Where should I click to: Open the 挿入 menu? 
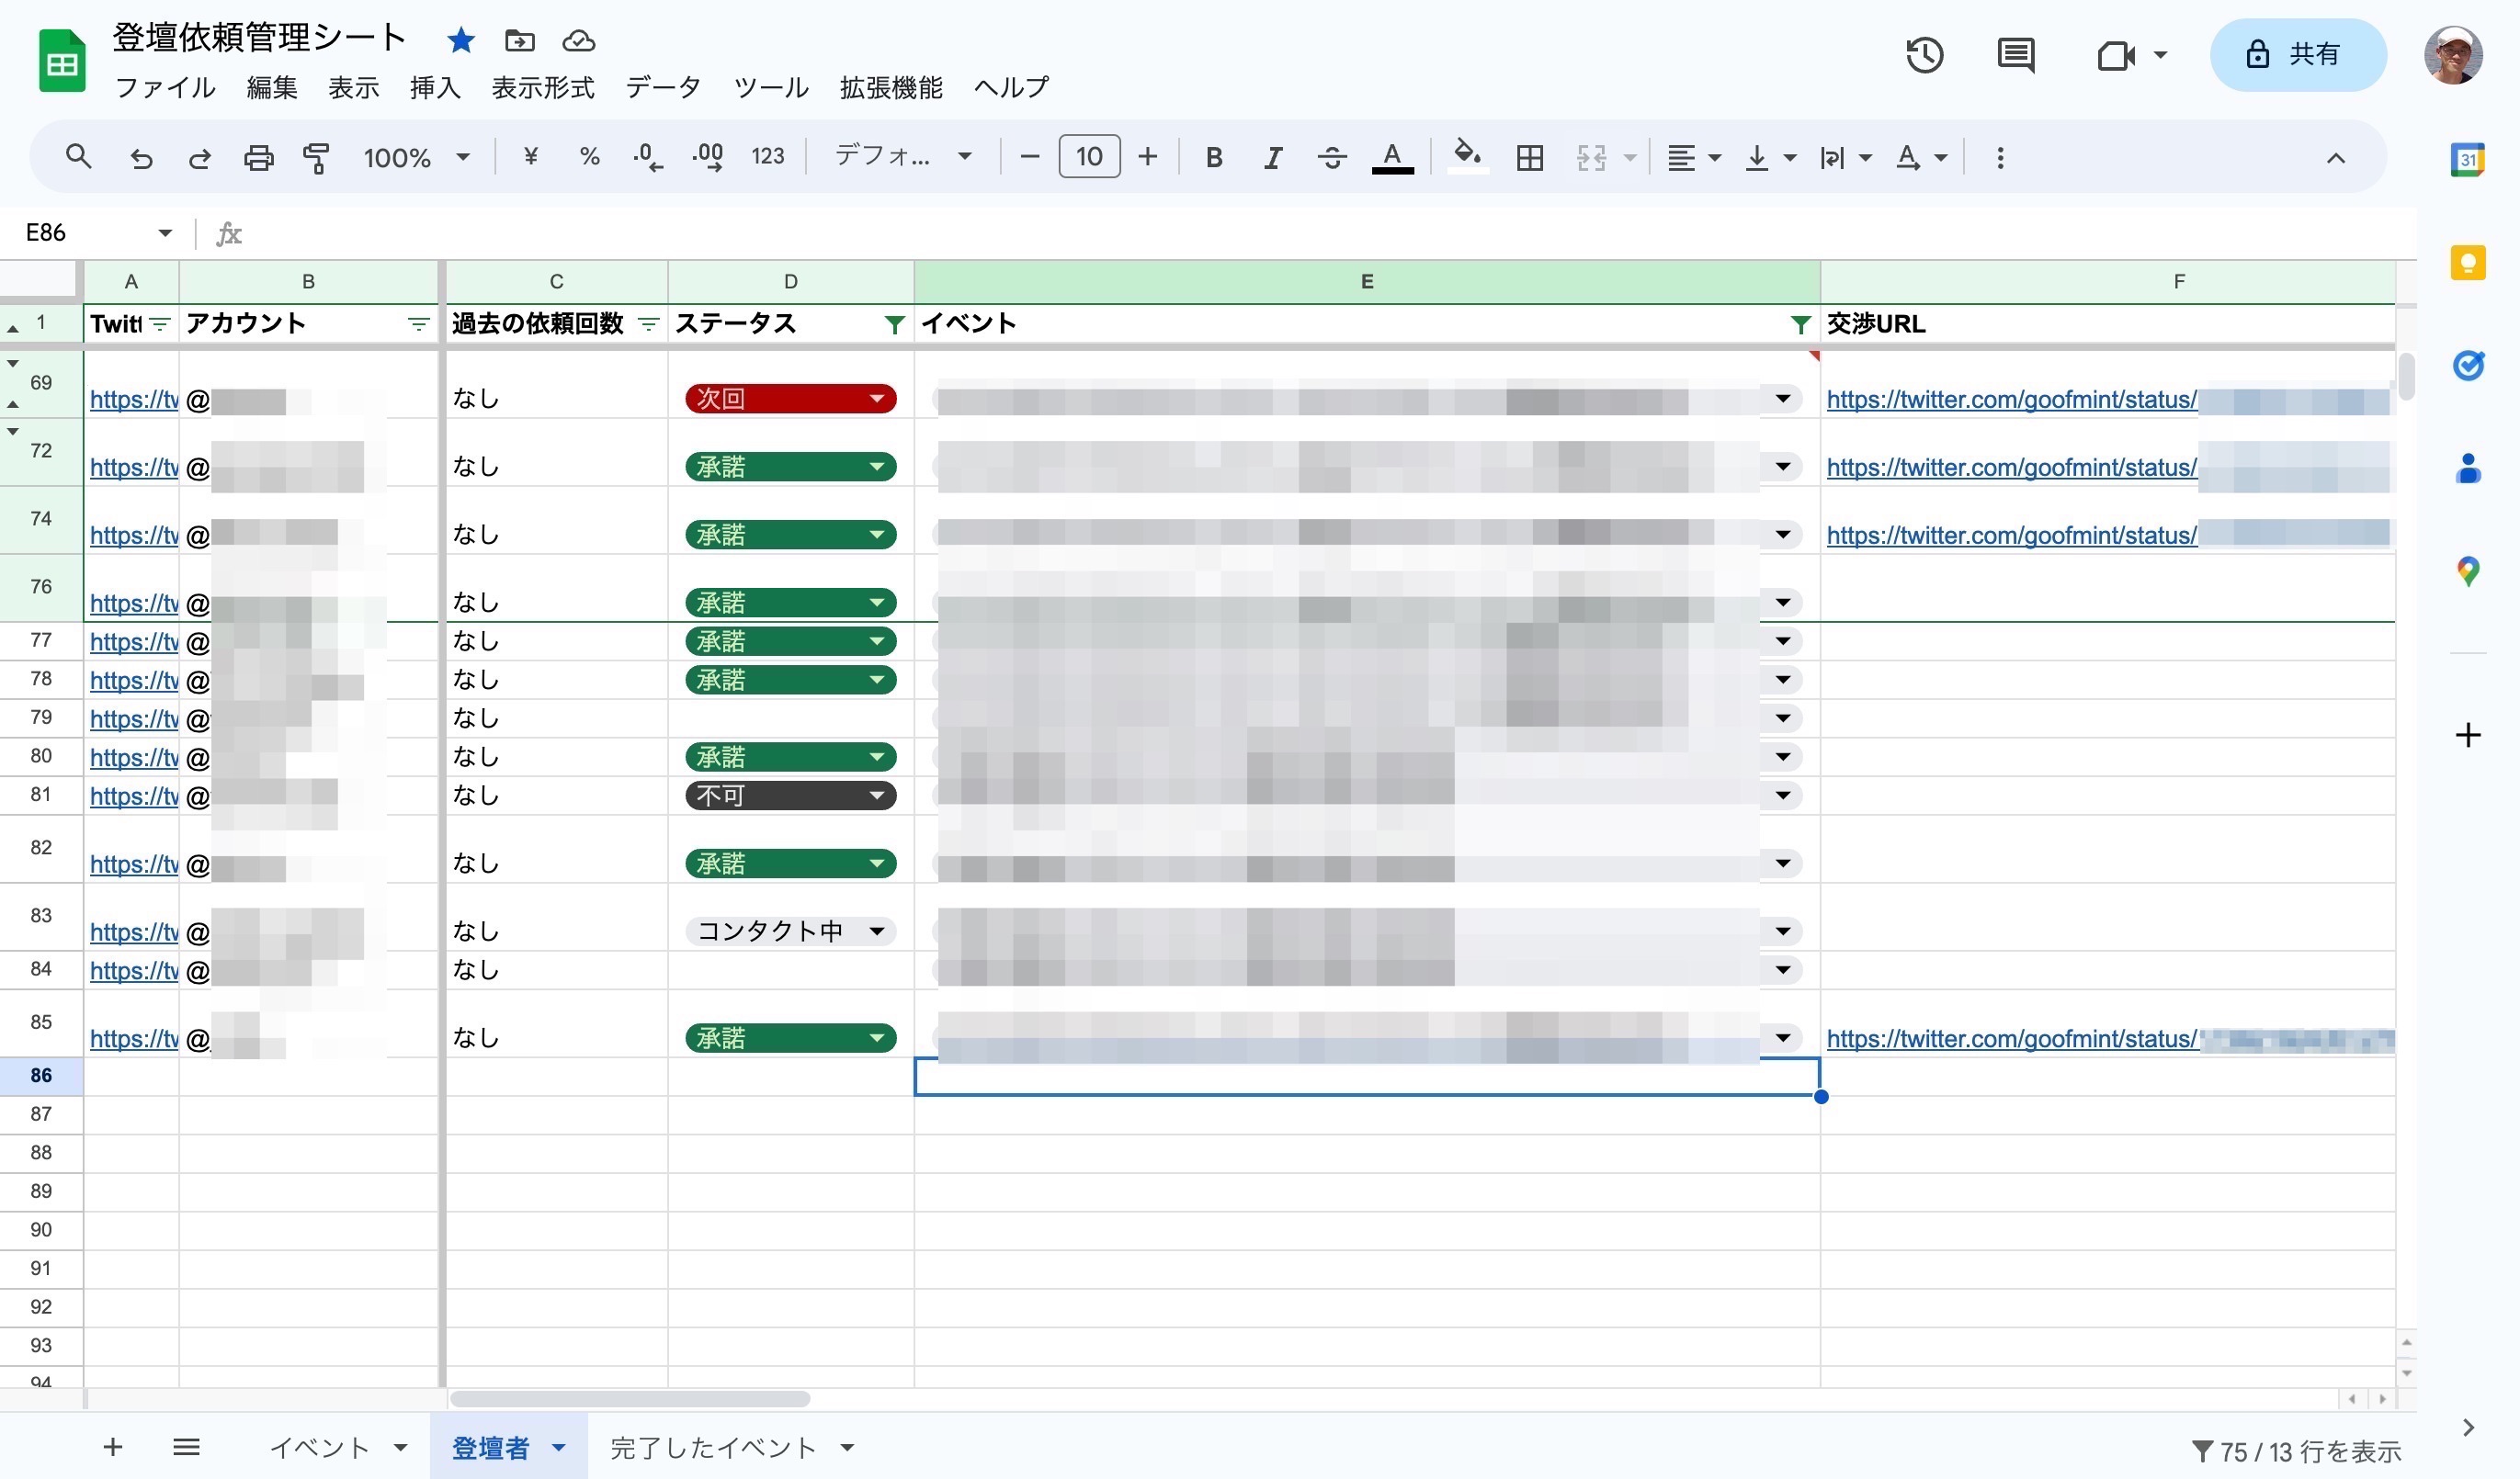(x=435, y=88)
